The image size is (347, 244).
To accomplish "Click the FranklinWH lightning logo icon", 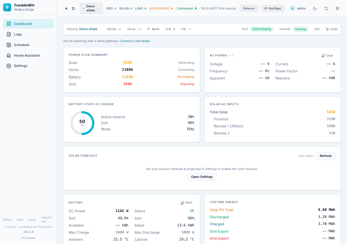I will 7,7.
